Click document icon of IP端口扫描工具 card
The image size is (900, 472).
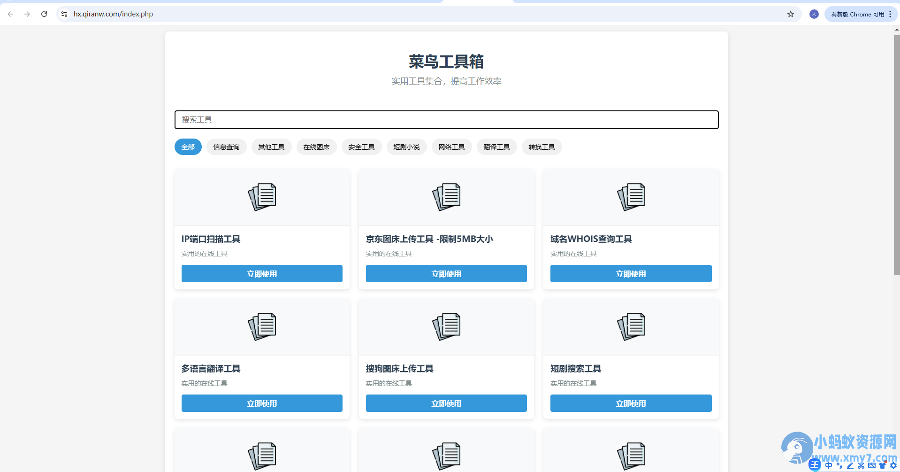click(262, 197)
